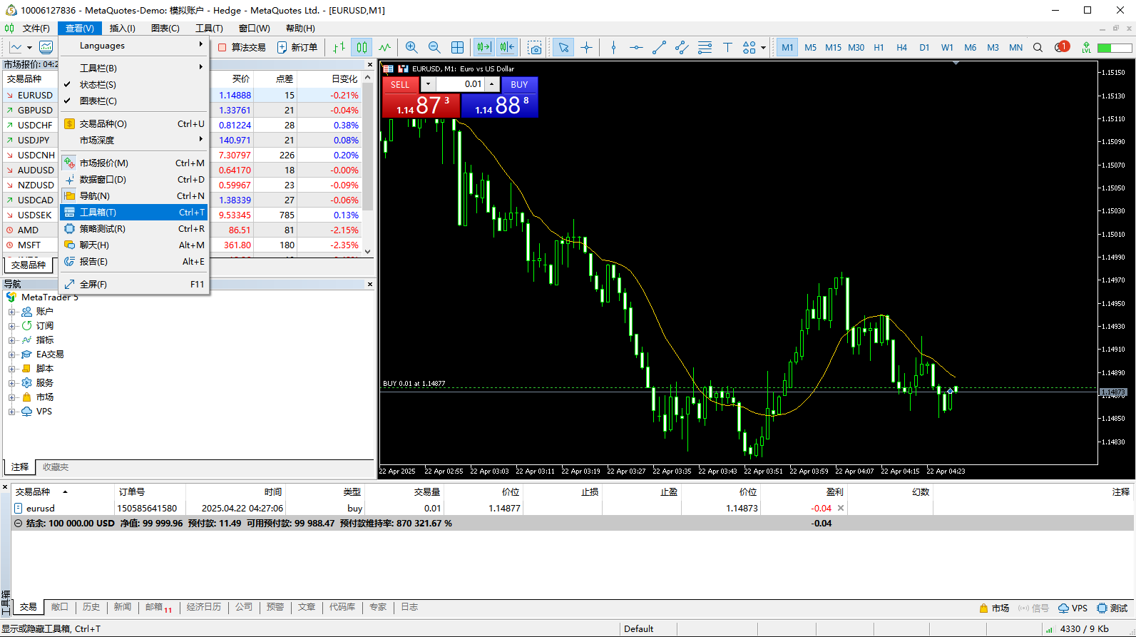Switch to M5 timeframe
This screenshot has height=637, width=1136.
(x=811, y=47)
